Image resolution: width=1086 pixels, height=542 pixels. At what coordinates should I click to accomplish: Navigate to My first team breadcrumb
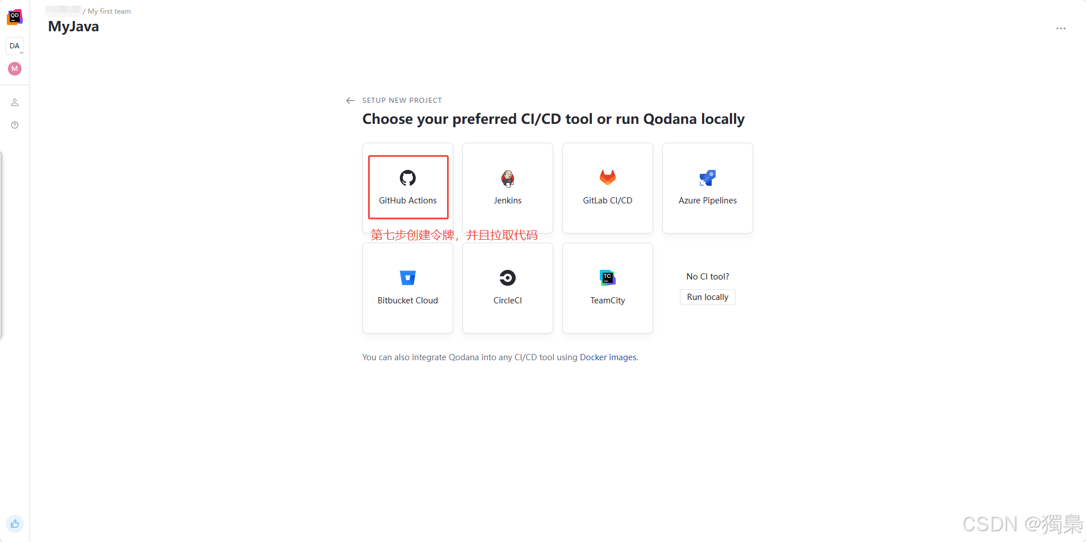click(109, 11)
